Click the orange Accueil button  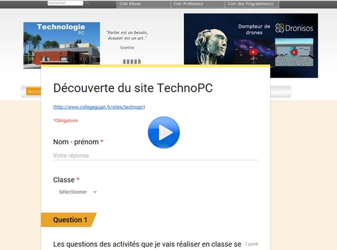34,92
